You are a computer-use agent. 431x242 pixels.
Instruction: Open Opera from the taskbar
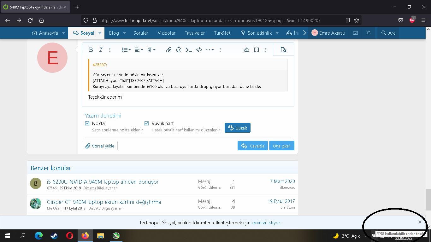click(70, 236)
